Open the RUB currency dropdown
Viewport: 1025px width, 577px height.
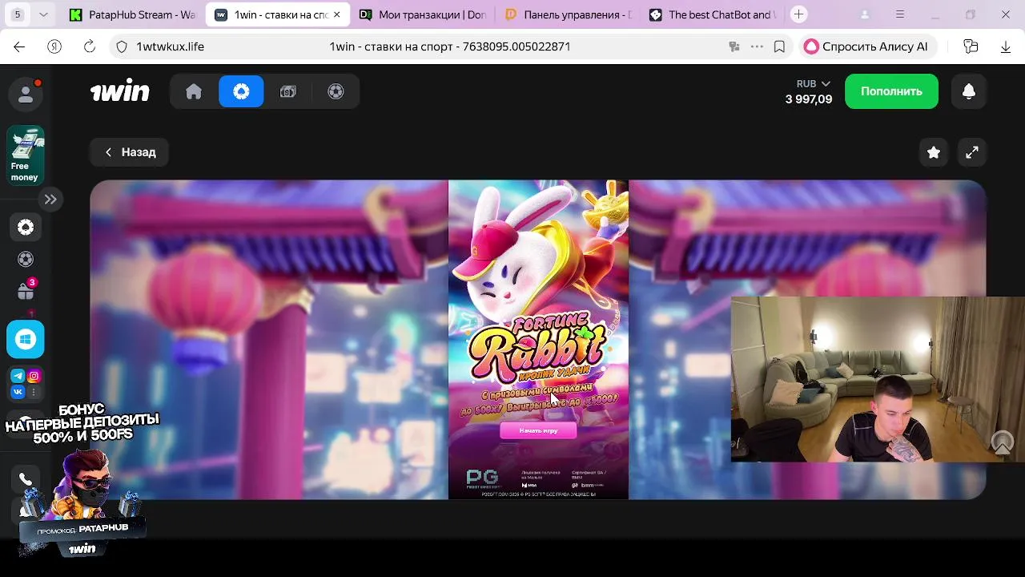pos(813,83)
